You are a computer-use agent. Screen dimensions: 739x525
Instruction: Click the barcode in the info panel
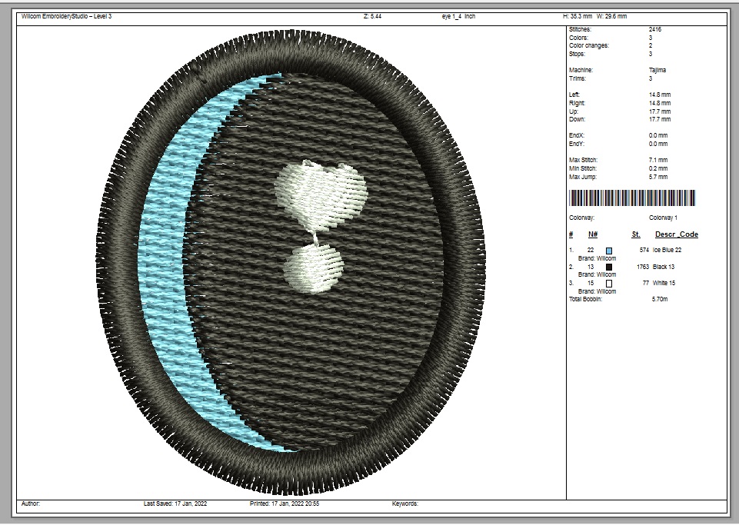631,198
